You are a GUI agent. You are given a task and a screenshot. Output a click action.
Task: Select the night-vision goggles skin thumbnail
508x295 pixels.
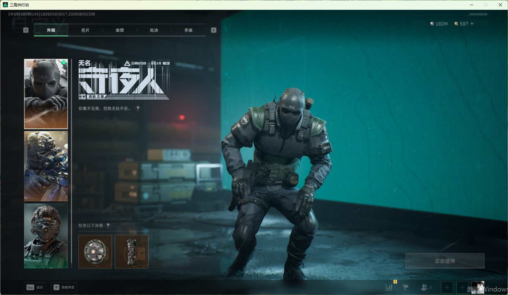point(46,236)
